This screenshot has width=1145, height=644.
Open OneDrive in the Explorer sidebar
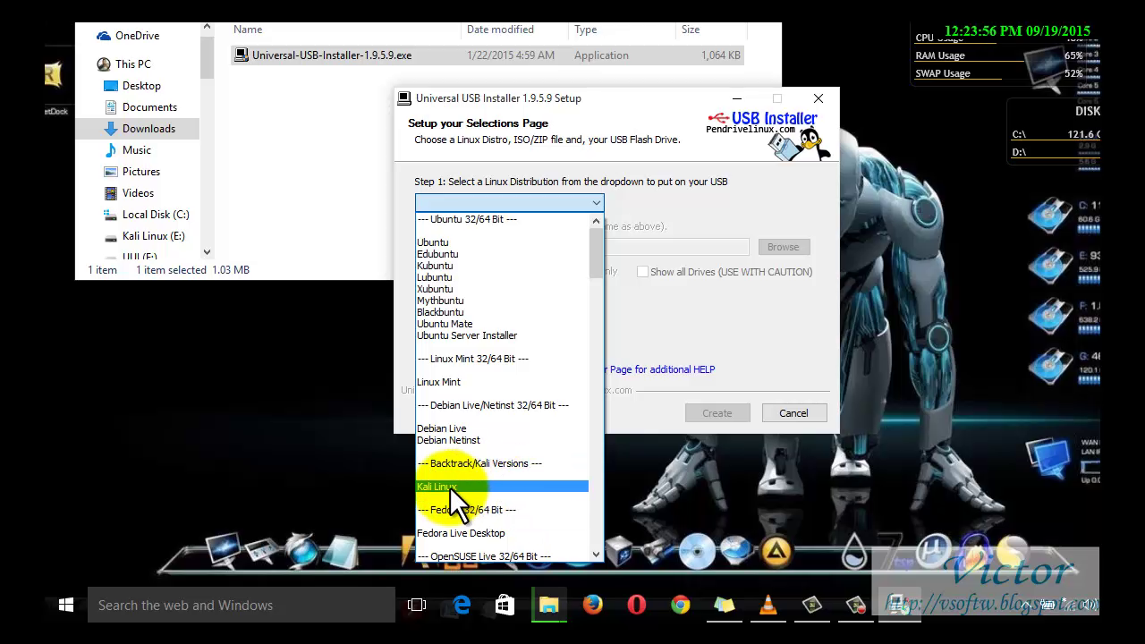coord(136,35)
